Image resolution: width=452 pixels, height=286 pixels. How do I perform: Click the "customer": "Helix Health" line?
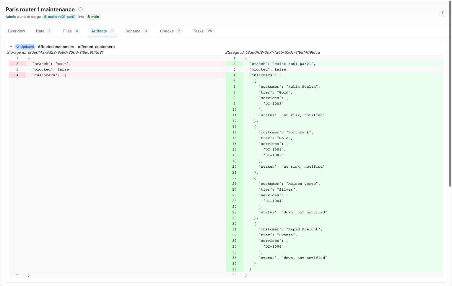[334, 87]
